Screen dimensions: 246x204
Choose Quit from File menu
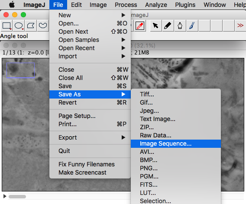[90, 151]
